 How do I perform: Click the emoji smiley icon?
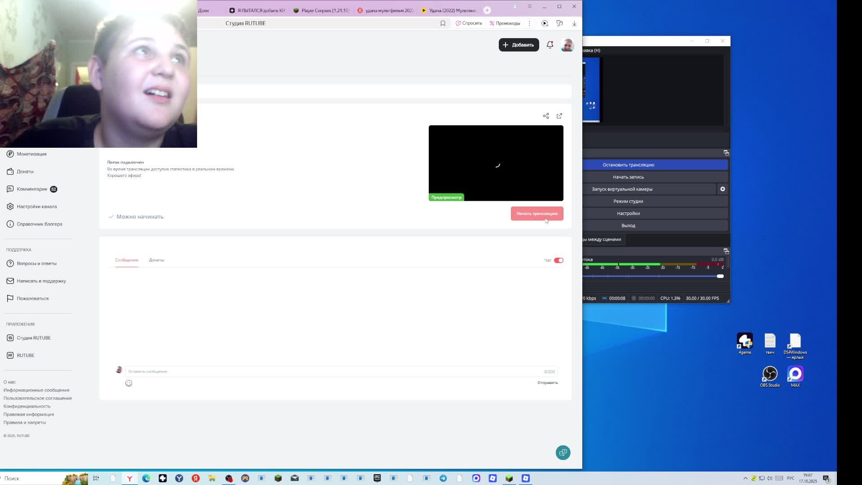point(129,383)
